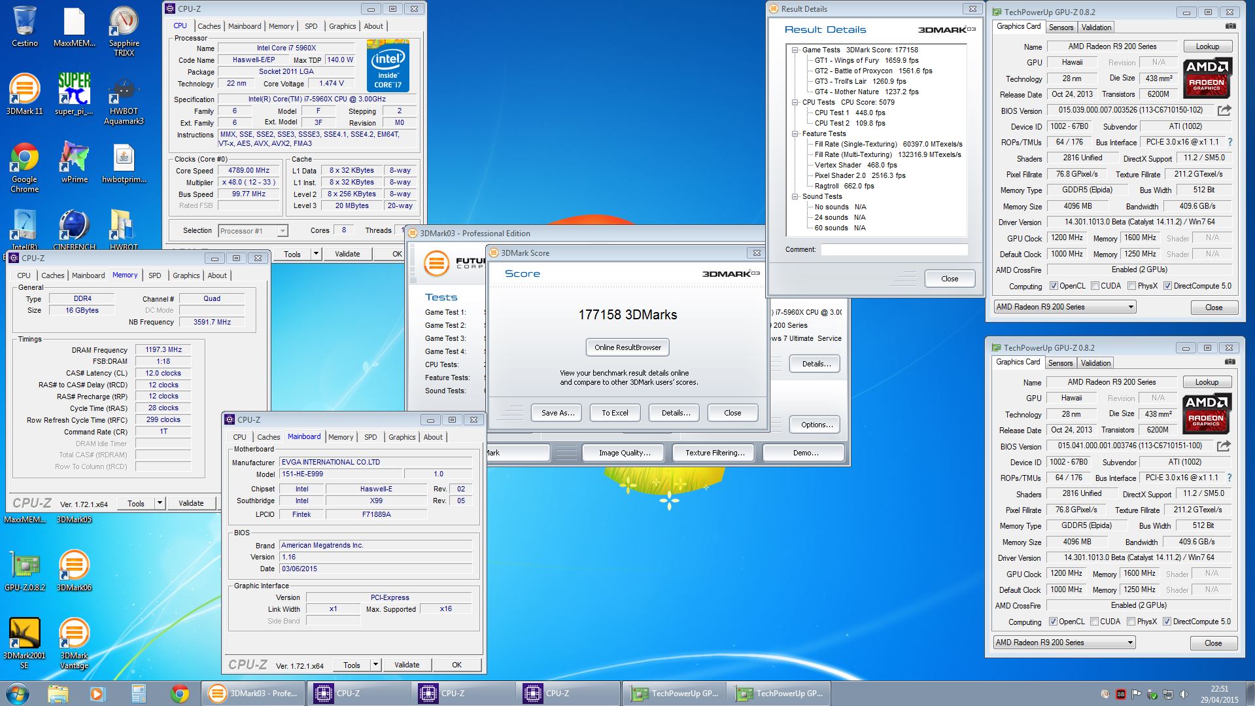
Task: Switch to Sensors tab in upper GPU-Z
Action: tap(1061, 27)
